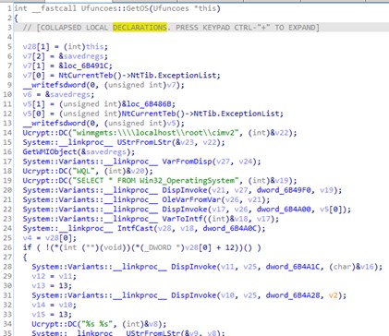Viewport: 389px width, 336px height.
Task: Click v28[1] on line 5
Action: (x=36, y=47)
